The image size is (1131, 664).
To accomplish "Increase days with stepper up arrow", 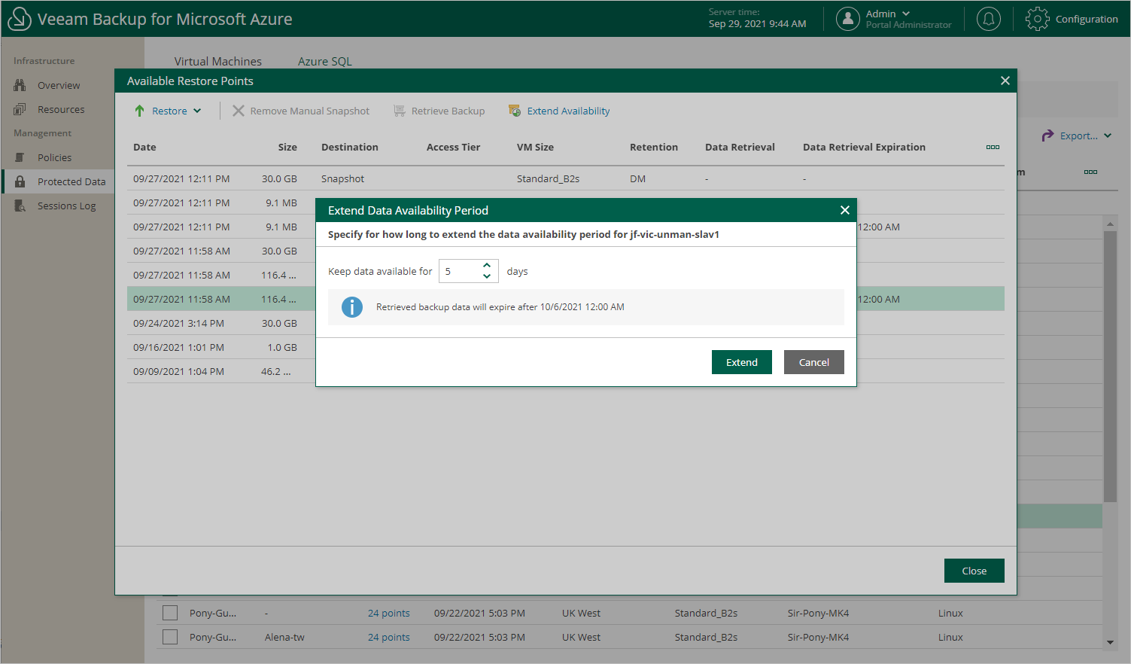I will click(487, 265).
